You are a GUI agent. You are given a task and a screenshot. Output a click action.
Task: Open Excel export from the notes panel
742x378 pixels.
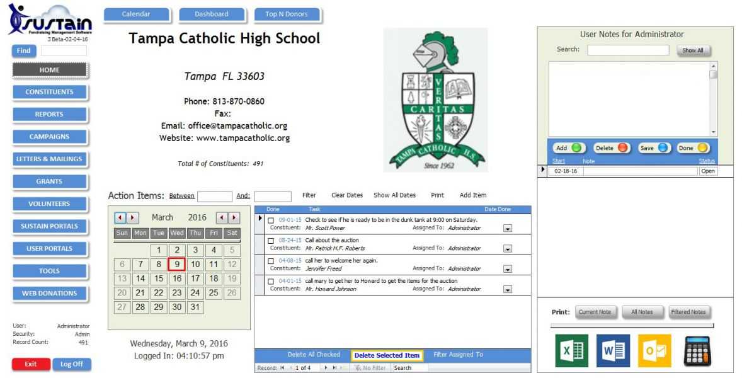pyautogui.click(x=571, y=350)
